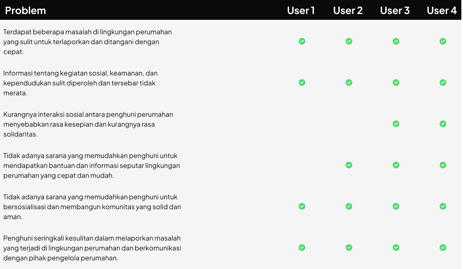Click User 4 checkmark for 'Informasi tentang kegiatan sosial'
This screenshot has height=269, width=463.
443,83
